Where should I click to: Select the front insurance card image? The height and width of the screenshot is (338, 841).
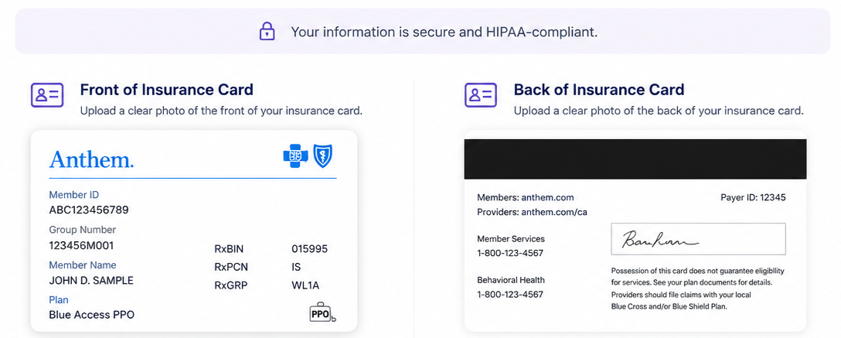194,230
